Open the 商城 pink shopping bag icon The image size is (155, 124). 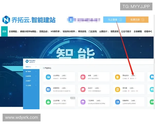click(x=83, y=77)
